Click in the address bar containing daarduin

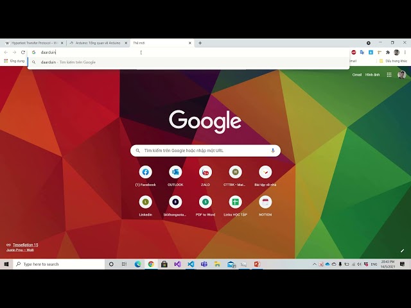tap(188, 53)
